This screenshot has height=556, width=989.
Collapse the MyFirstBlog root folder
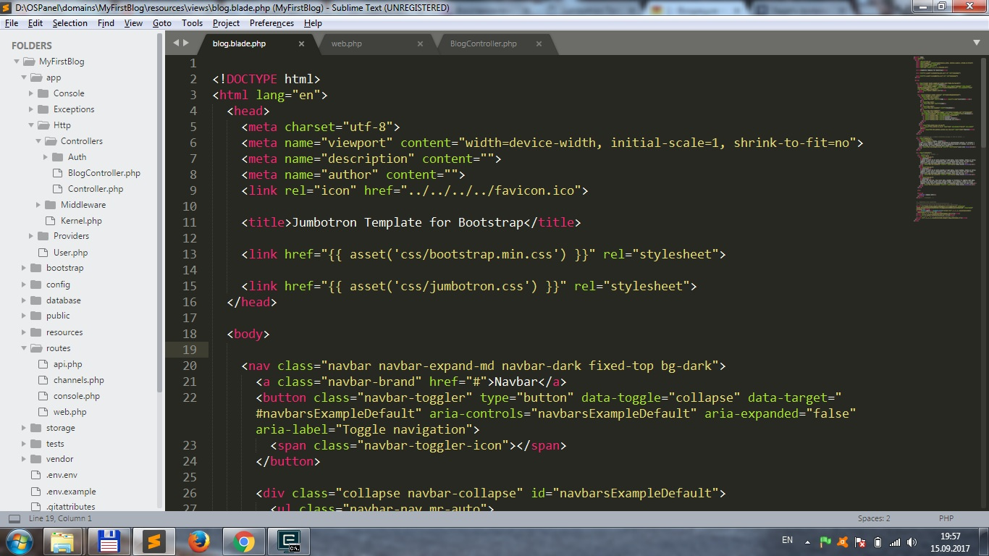(17, 62)
